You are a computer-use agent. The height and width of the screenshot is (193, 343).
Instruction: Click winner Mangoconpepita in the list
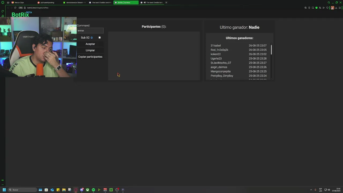tap(221, 71)
